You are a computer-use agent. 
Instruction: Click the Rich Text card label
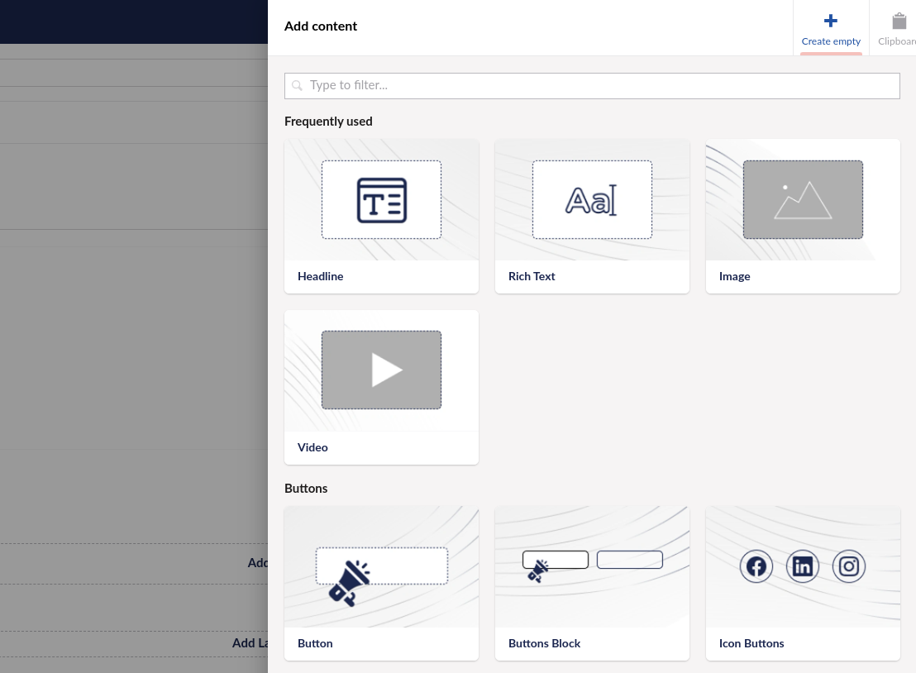tap(532, 276)
